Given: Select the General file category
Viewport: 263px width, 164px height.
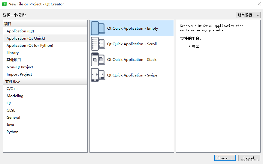Looking at the screenshot, I should pyautogui.click(x=45, y=118).
